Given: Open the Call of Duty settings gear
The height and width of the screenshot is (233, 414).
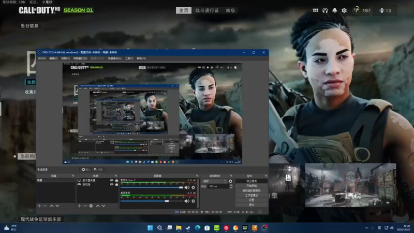Looking at the screenshot, I should 344,10.
